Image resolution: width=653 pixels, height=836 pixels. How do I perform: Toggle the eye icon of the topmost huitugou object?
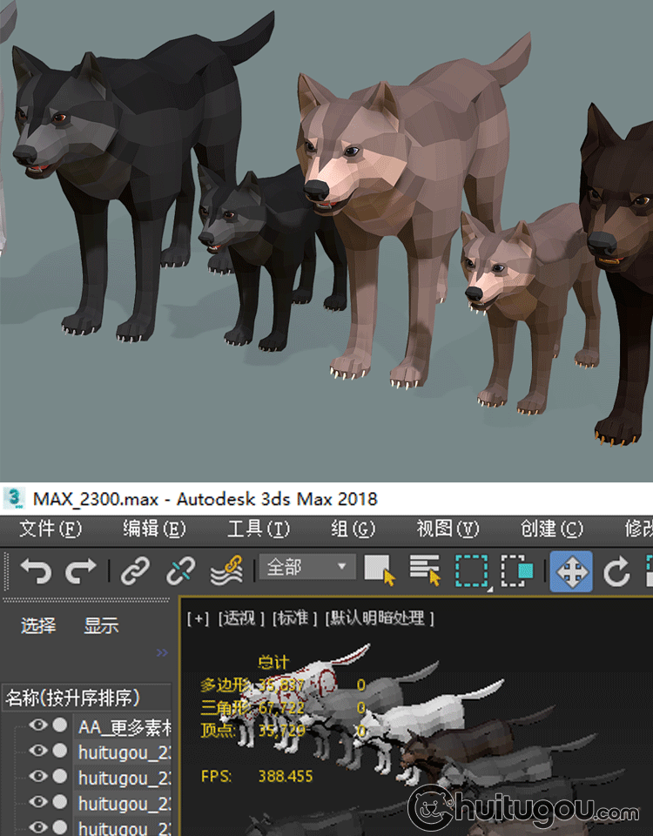(37, 751)
